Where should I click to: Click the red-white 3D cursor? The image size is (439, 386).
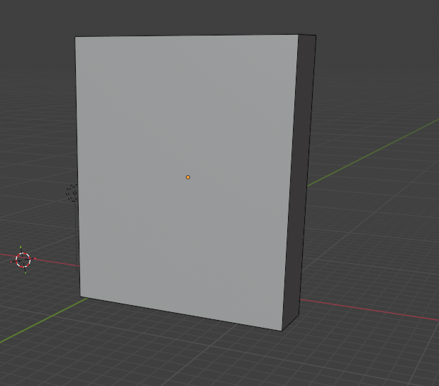coord(23,260)
